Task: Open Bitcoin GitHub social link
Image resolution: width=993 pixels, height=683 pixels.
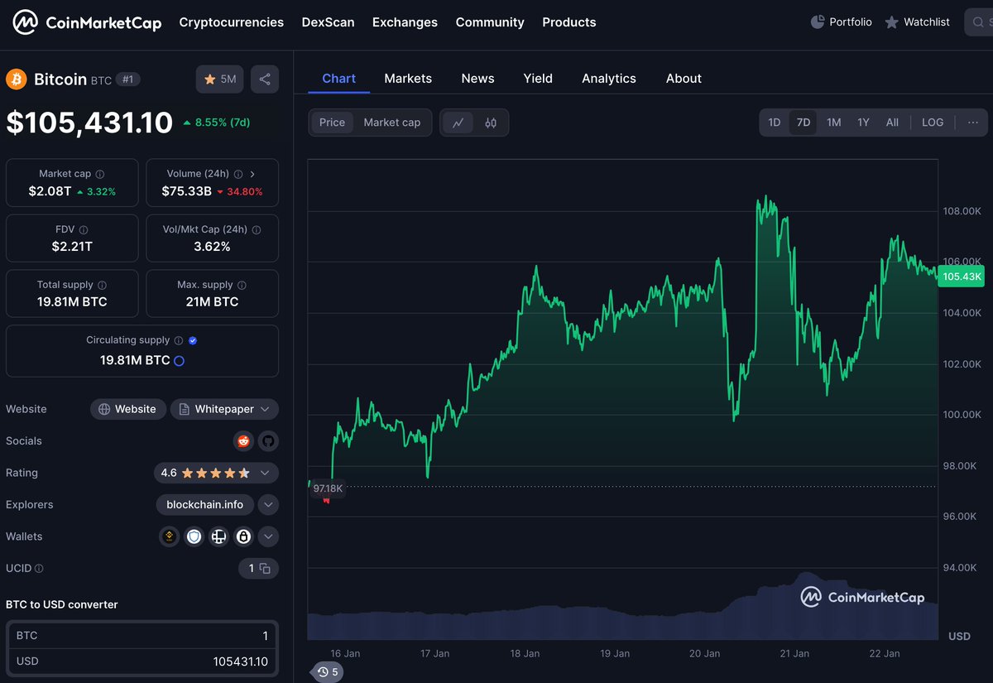Action: pyautogui.click(x=267, y=441)
